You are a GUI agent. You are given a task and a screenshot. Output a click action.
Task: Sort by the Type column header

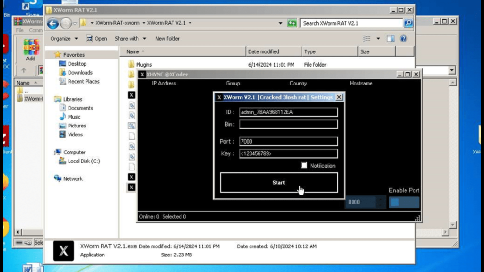[329, 51]
